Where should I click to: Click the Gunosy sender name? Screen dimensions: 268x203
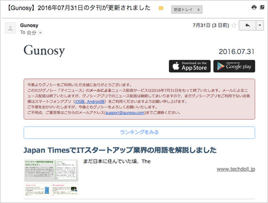point(29,25)
